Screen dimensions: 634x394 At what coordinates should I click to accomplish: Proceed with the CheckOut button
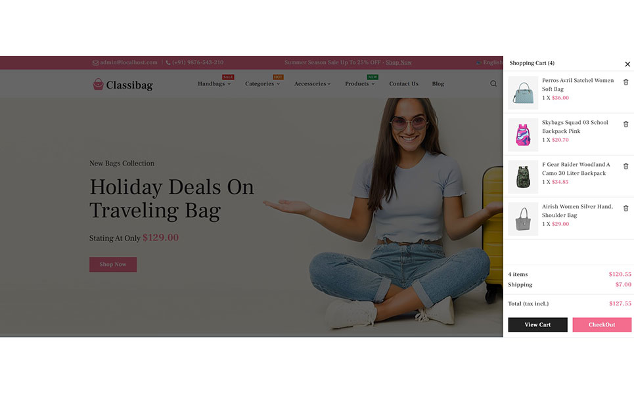(602, 325)
